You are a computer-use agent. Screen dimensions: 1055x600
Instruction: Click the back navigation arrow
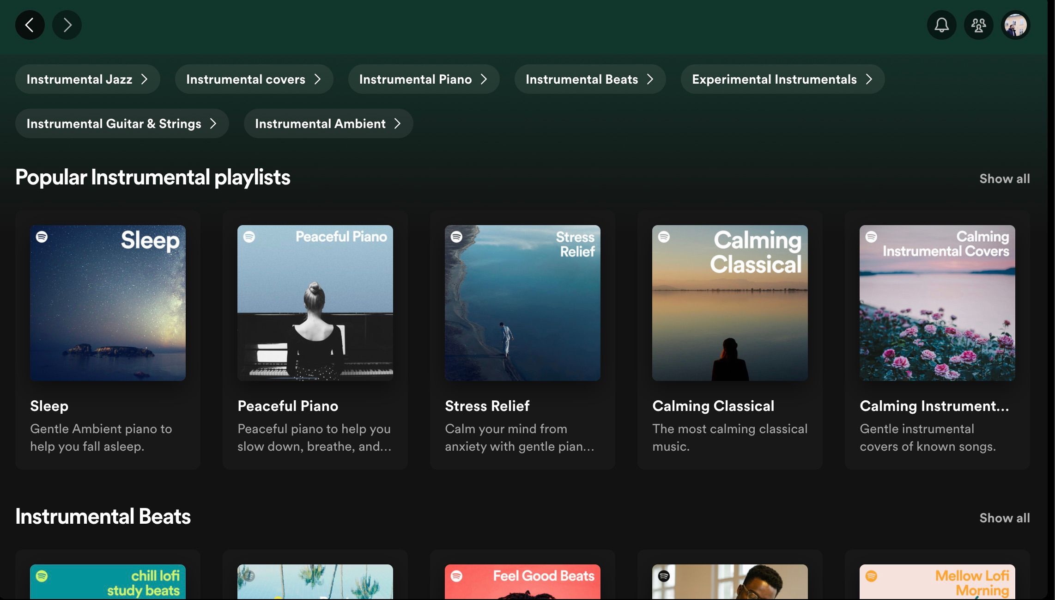click(30, 25)
